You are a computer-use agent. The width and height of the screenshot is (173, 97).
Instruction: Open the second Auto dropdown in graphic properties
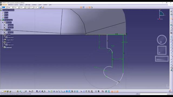pos(16,7)
